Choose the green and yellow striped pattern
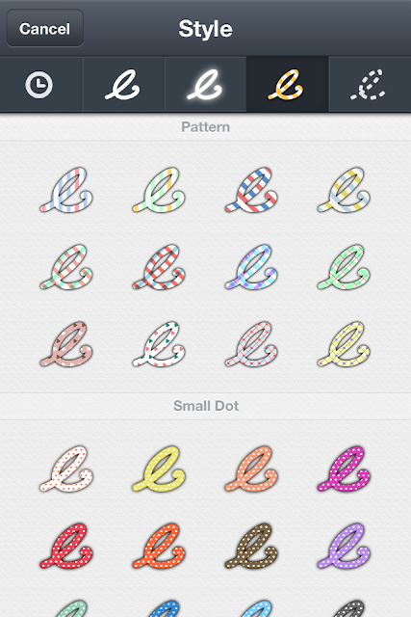Screen dimensions: 411x617 [x=159, y=190]
